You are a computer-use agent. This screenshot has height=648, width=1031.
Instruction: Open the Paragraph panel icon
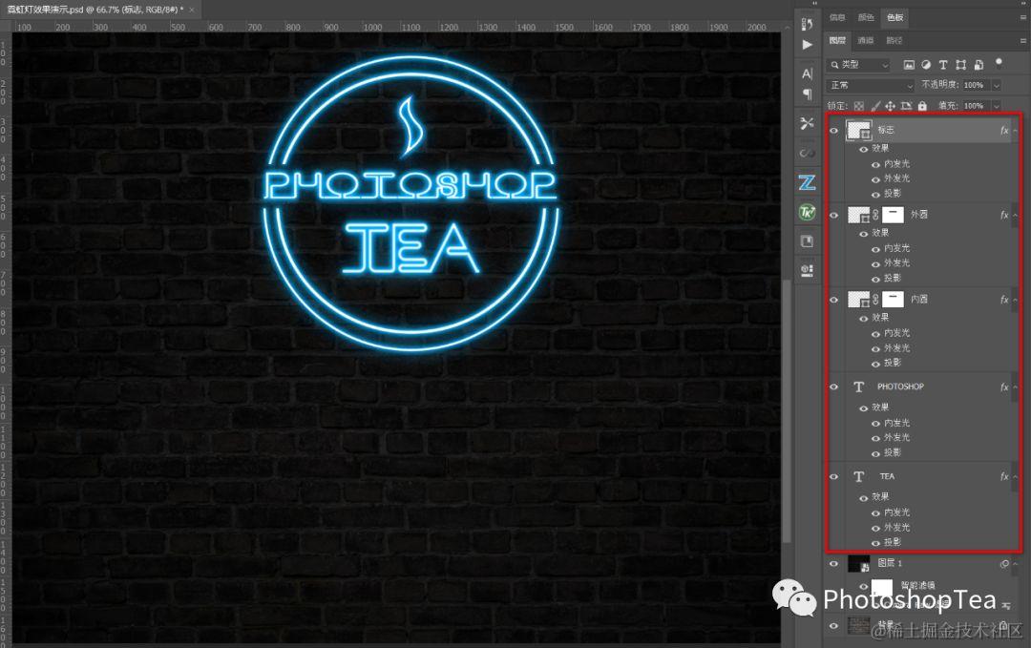coord(808,94)
